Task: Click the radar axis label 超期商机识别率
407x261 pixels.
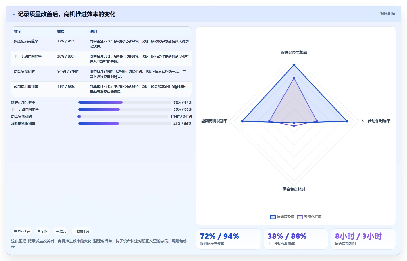Action: [x=214, y=121]
